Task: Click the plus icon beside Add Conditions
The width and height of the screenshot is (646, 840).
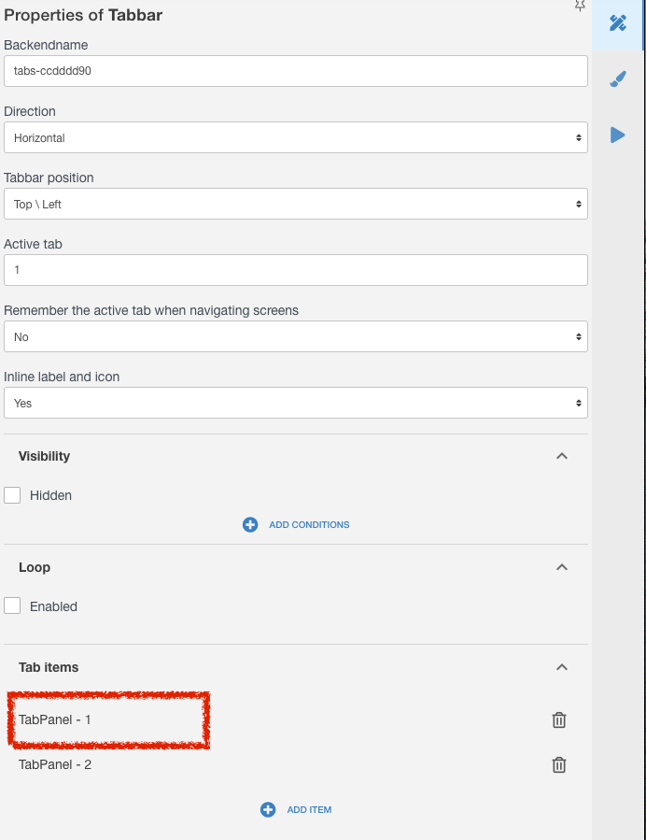Action: click(x=250, y=524)
